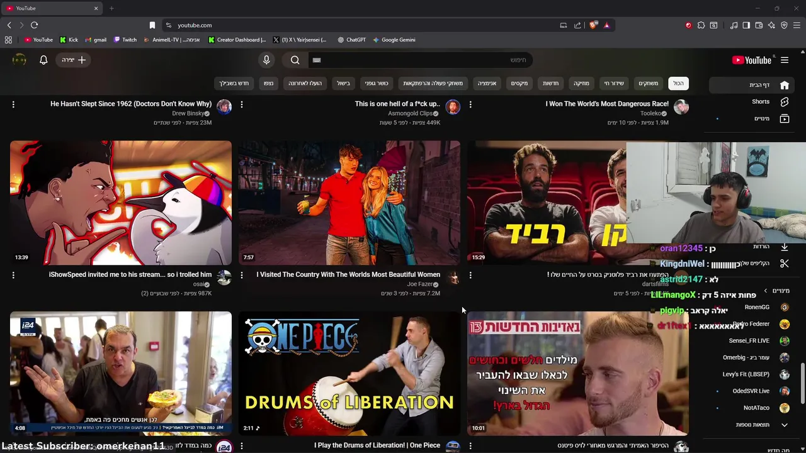Open the Subscriptions icon in sidebar
The height and width of the screenshot is (453, 806).
(x=785, y=118)
